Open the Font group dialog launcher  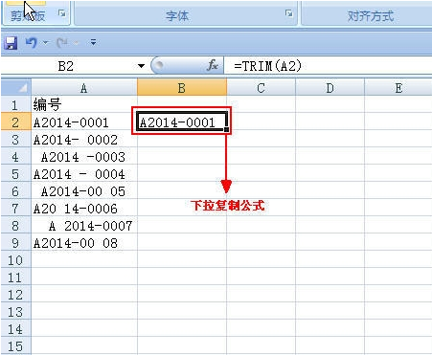(289, 13)
